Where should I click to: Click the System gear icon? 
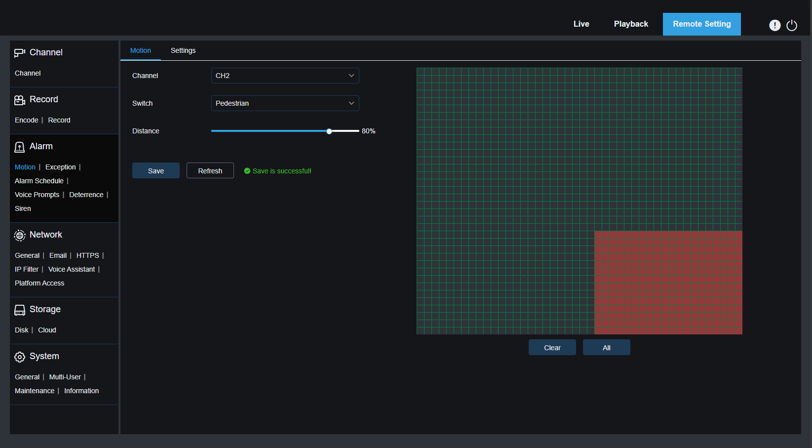click(x=19, y=357)
